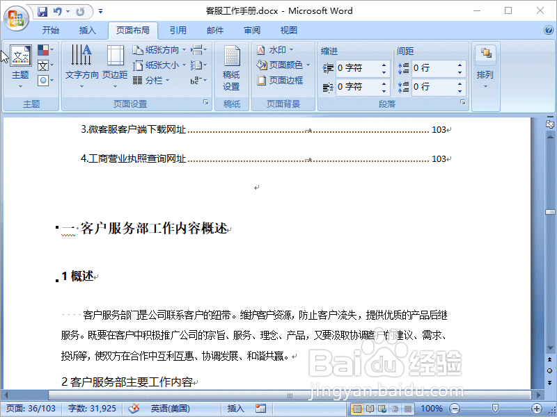Click the Help question mark icon
Screen dimensions: 557x417
click(x=549, y=30)
